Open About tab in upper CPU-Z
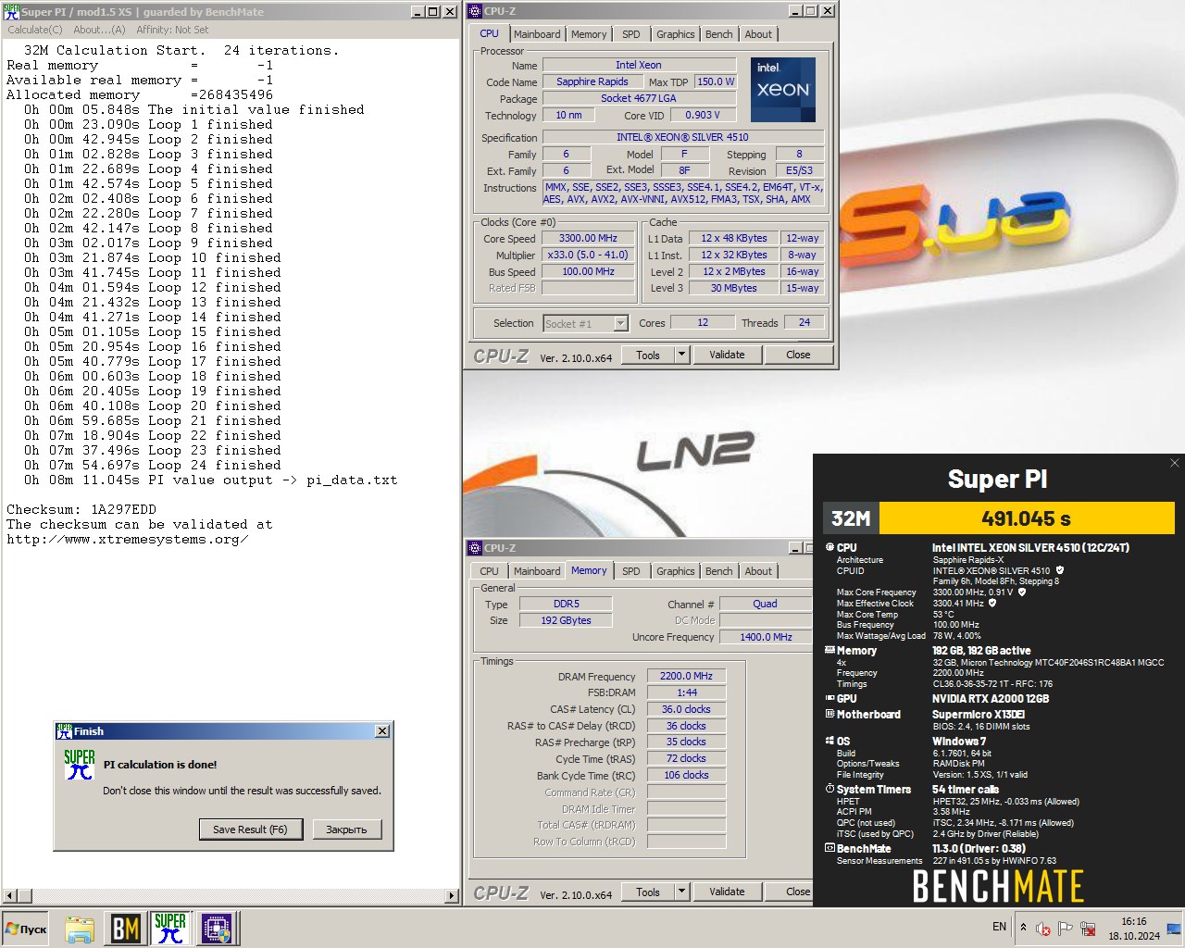This screenshot has height=948, width=1185. 758,34
